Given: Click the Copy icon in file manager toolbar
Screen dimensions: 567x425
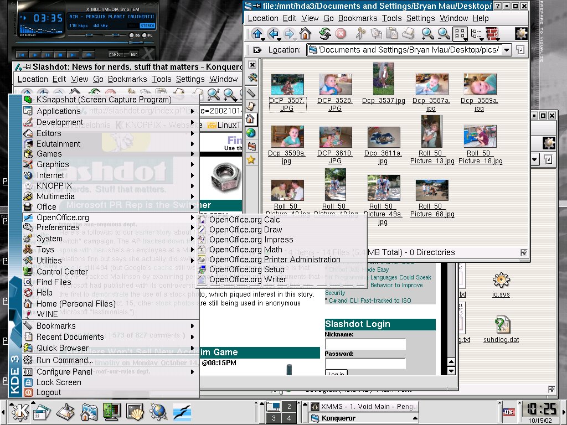Looking at the screenshot, I should (x=376, y=34).
